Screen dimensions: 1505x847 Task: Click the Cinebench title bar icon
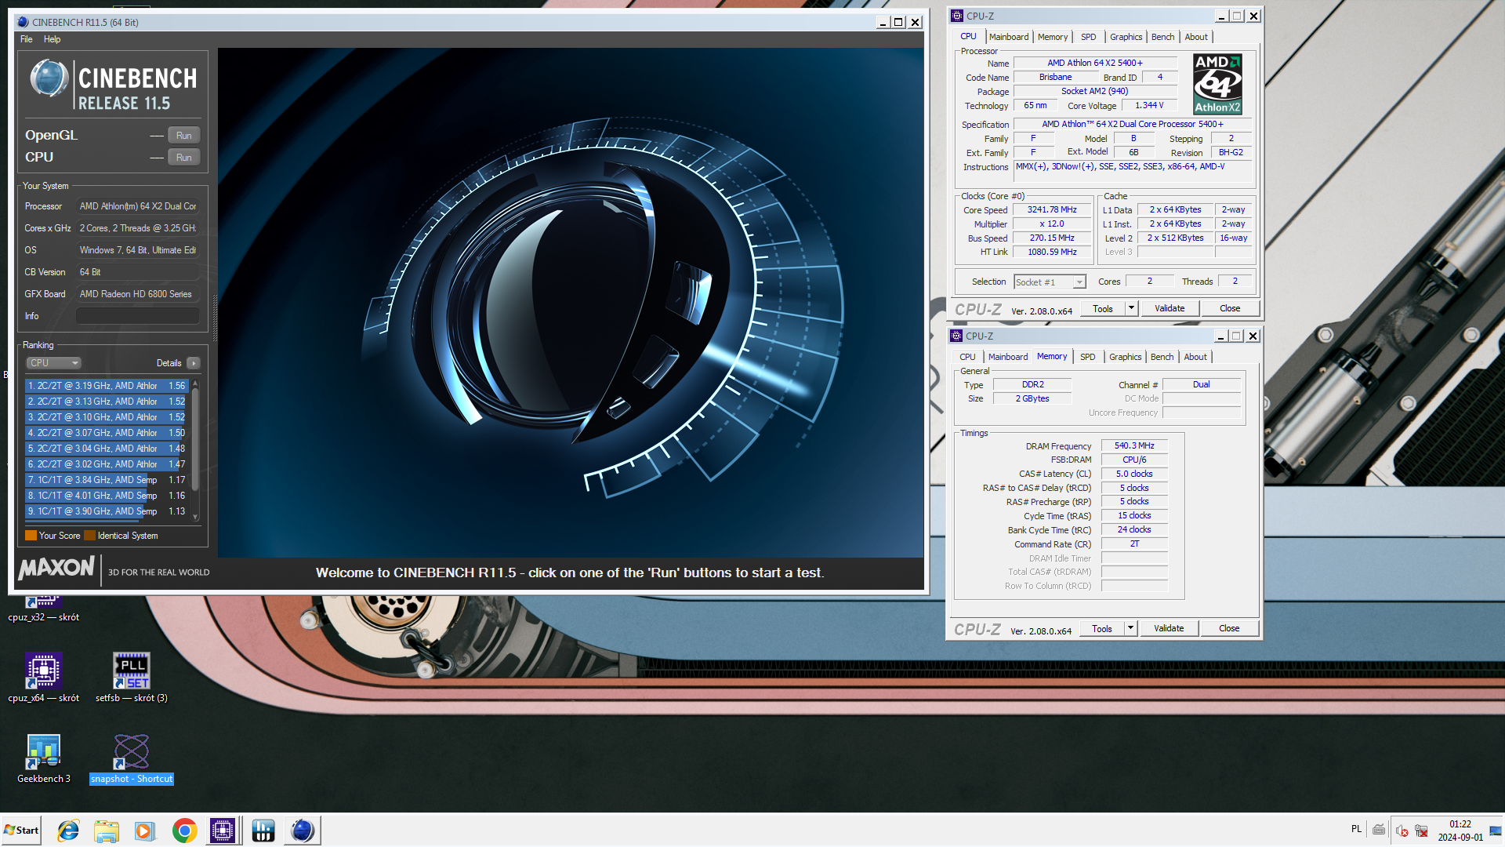pyautogui.click(x=23, y=22)
